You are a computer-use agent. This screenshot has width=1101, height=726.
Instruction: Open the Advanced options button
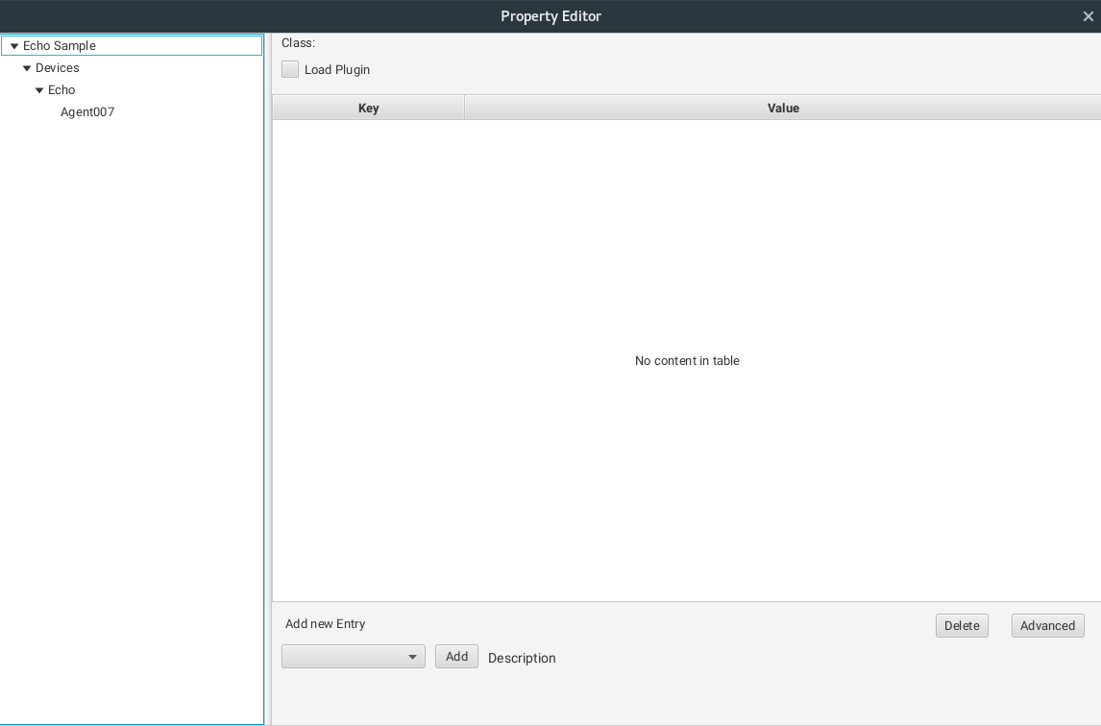pos(1047,625)
